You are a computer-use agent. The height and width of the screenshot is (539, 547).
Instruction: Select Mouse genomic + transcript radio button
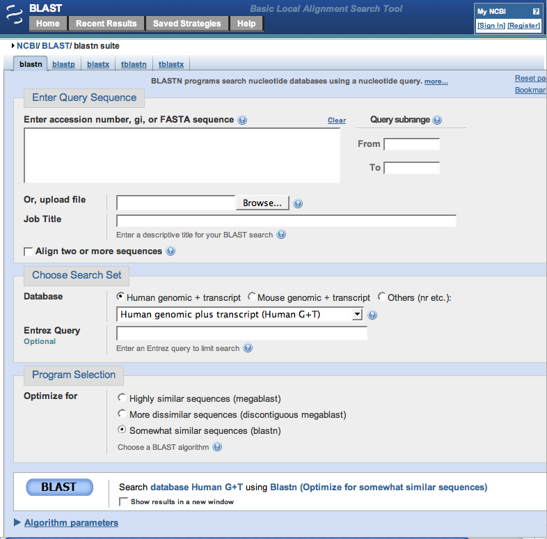click(x=252, y=297)
